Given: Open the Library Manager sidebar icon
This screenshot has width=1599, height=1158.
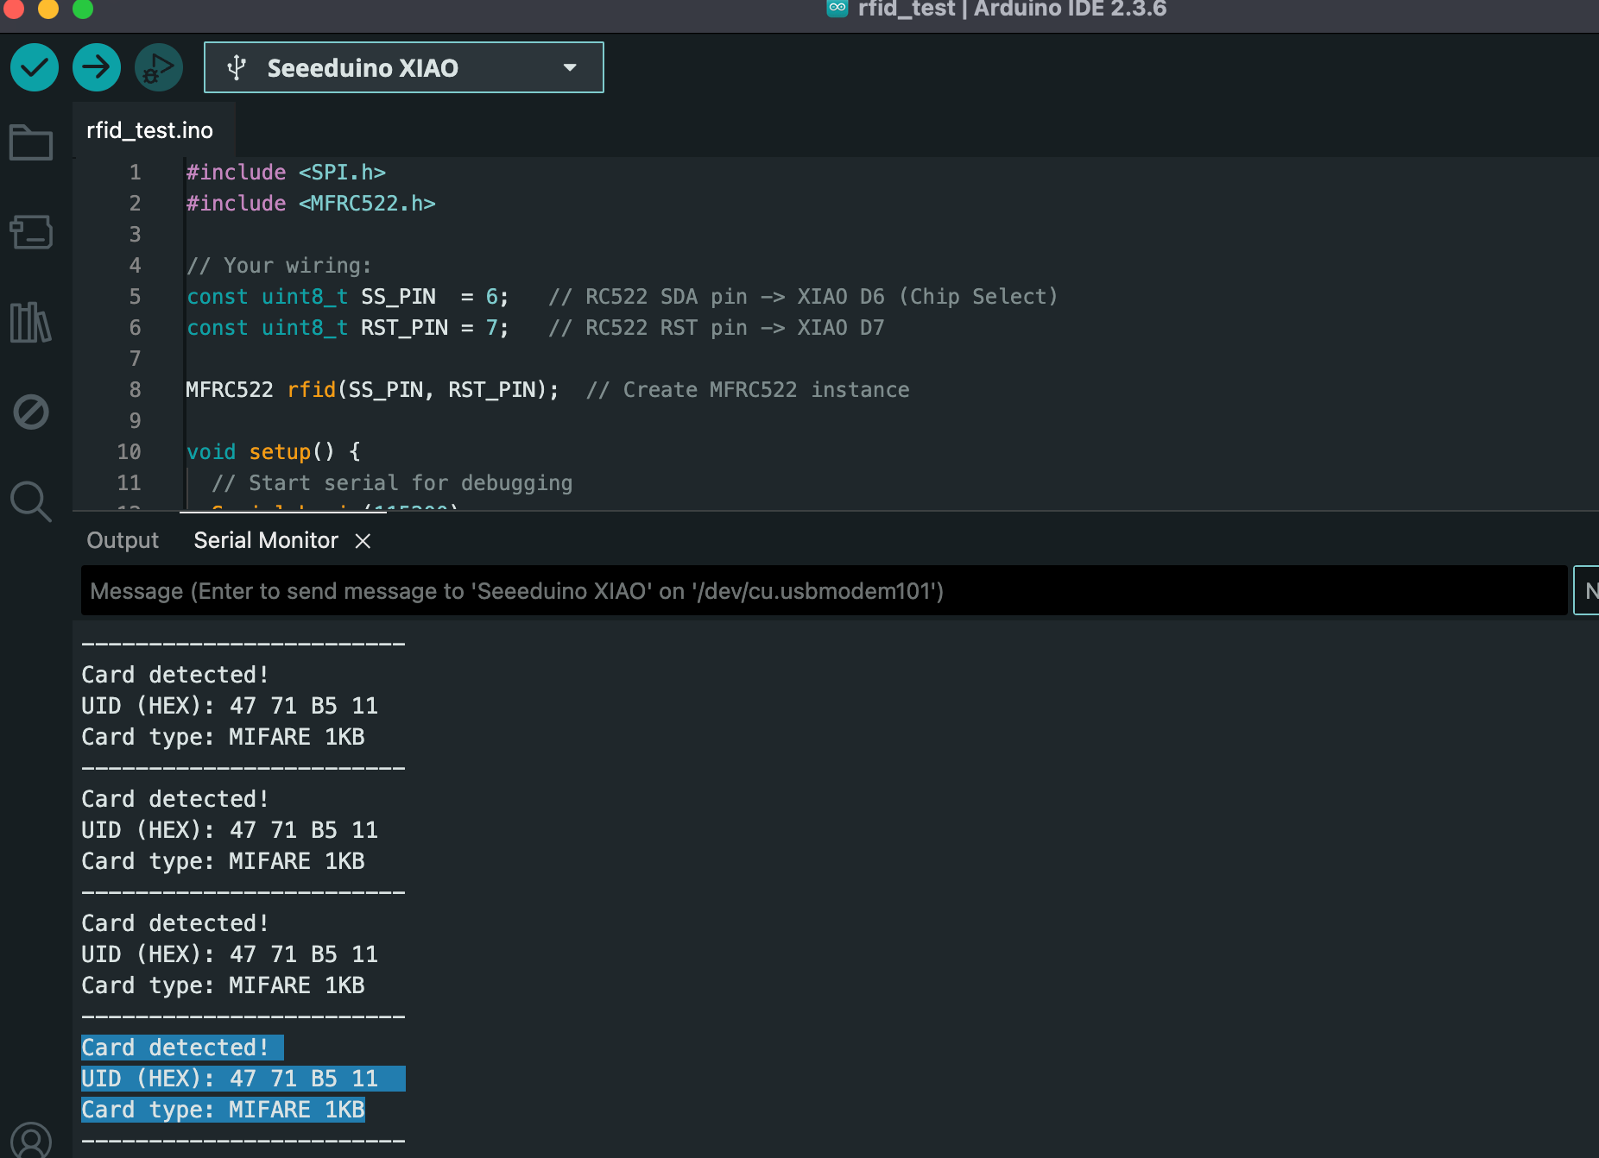Looking at the screenshot, I should (x=31, y=322).
